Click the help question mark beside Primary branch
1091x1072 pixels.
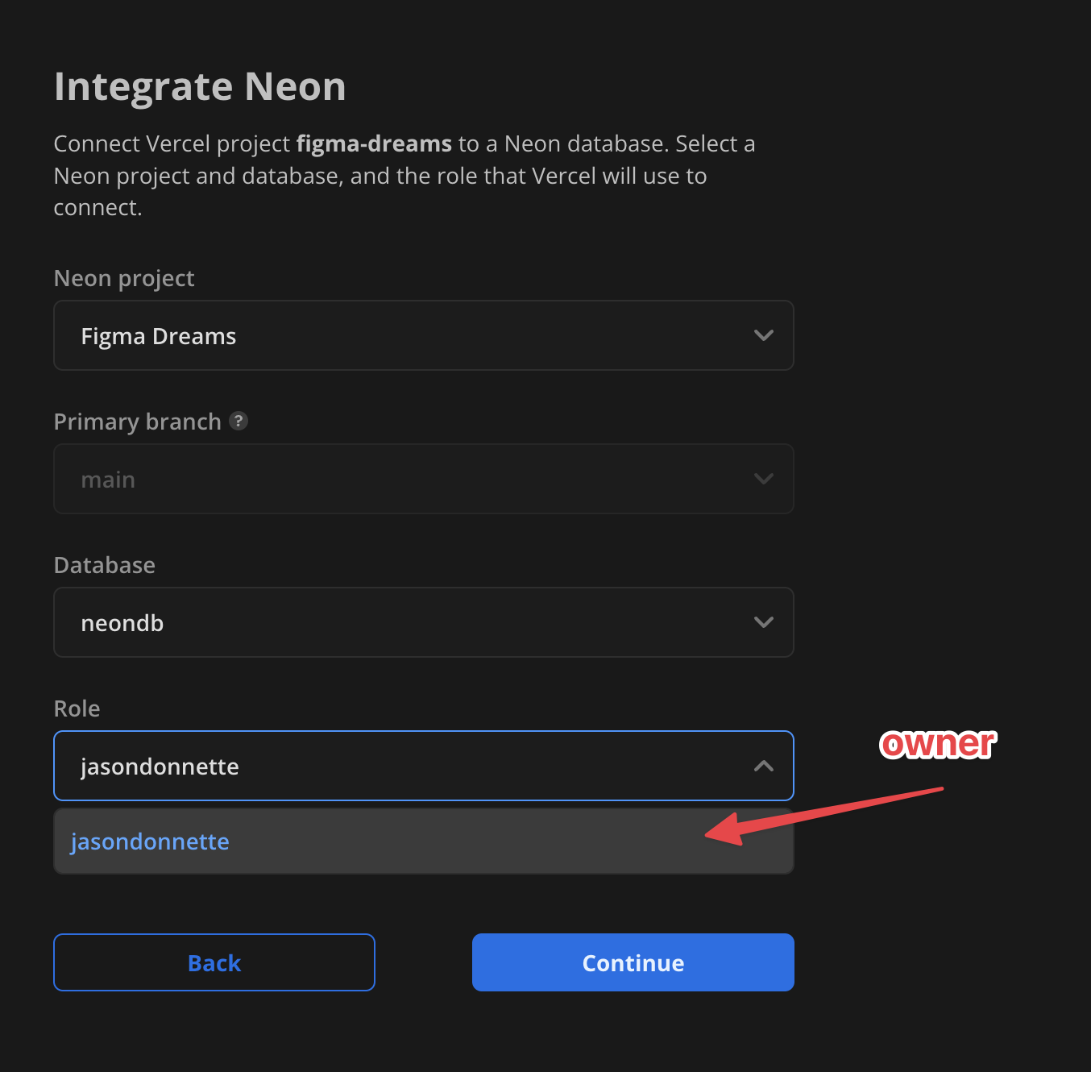tap(239, 421)
